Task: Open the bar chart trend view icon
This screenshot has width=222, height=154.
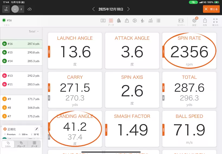Action: point(151,21)
